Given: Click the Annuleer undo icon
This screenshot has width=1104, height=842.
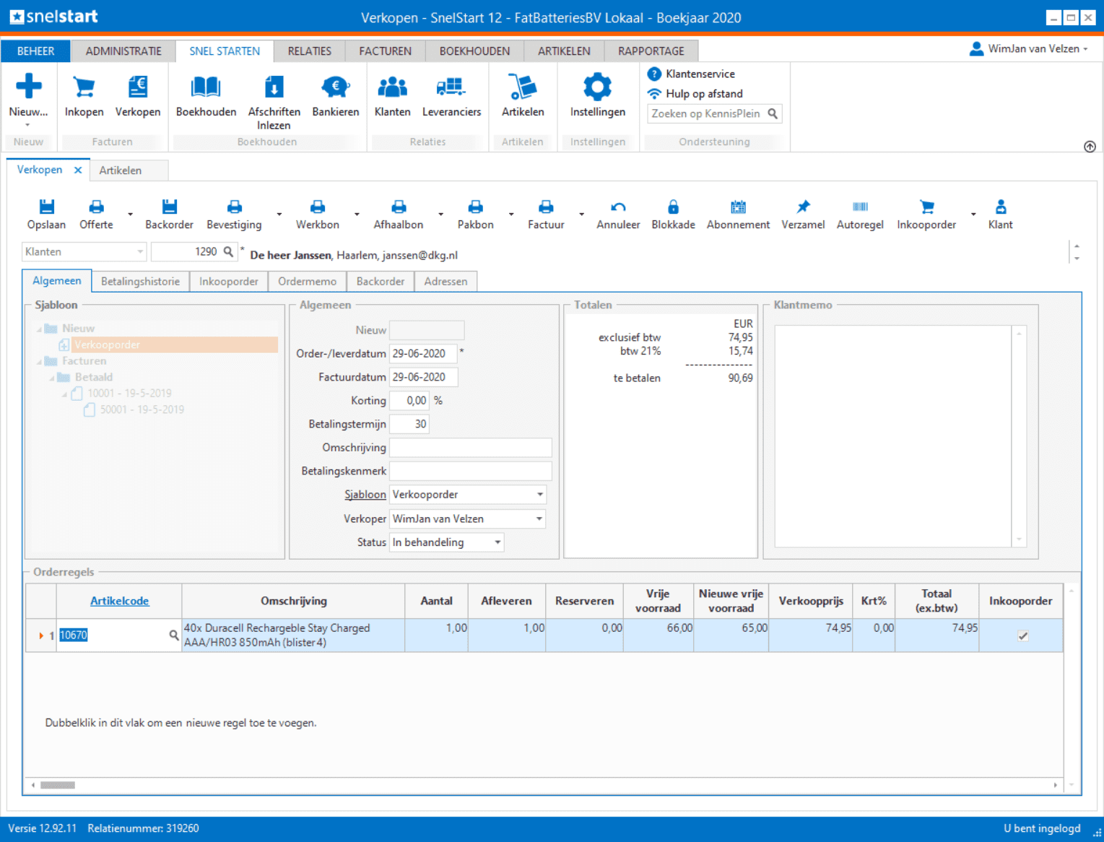Looking at the screenshot, I should [618, 207].
